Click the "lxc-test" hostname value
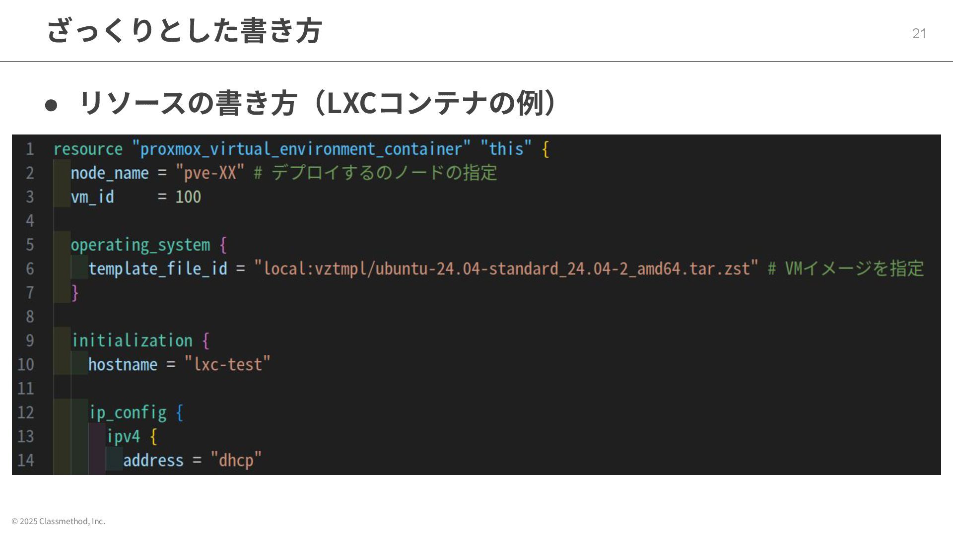This screenshot has height=536, width=953. [x=227, y=364]
